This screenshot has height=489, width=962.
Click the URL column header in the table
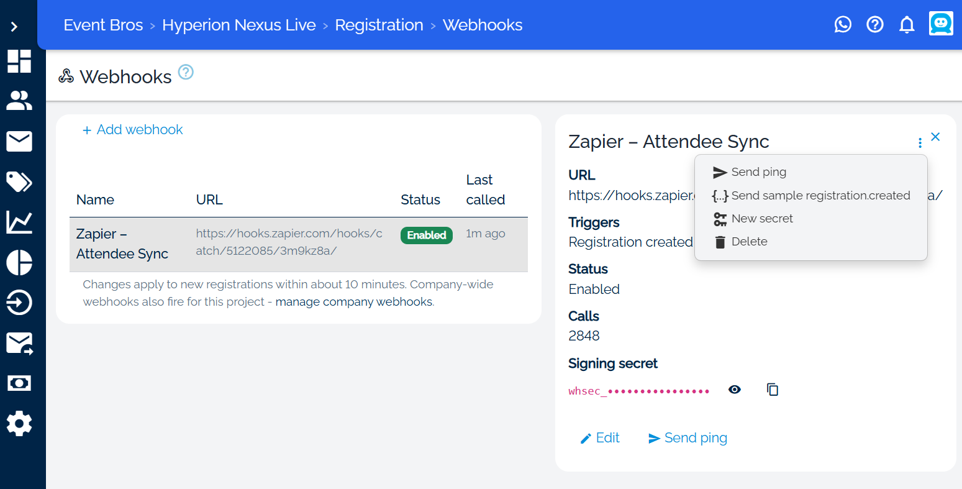tap(209, 200)
